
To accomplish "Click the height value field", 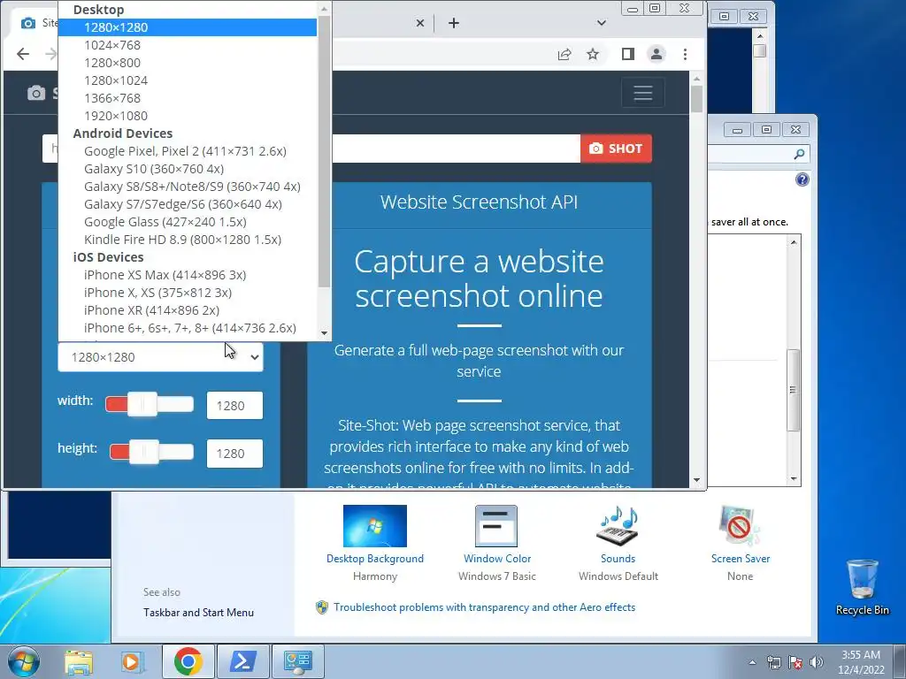I will 234,454.
